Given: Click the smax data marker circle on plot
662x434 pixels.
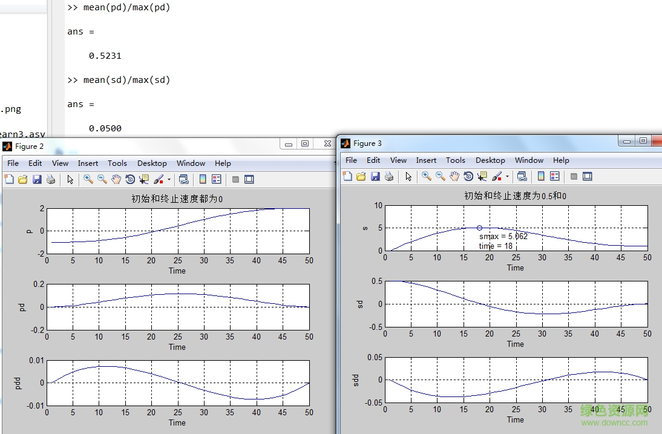Looking at the screenshot, I should click(479, 228).
